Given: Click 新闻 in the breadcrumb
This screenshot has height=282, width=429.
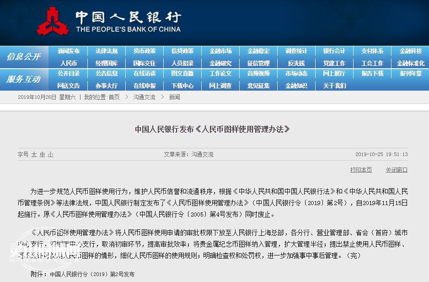Looking at the screenshot, I should [174, 97].
